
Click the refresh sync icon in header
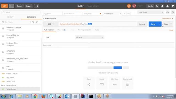pos(157,6)
